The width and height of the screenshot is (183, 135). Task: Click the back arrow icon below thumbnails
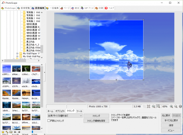point(15,132)
